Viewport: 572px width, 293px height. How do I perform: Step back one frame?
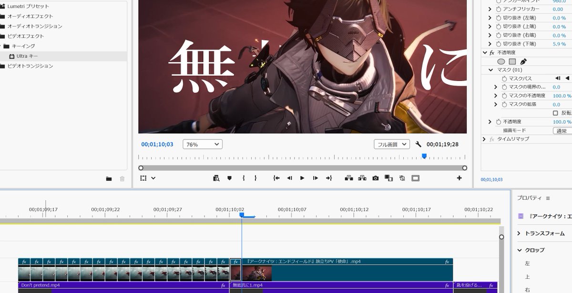pos(289,178)
